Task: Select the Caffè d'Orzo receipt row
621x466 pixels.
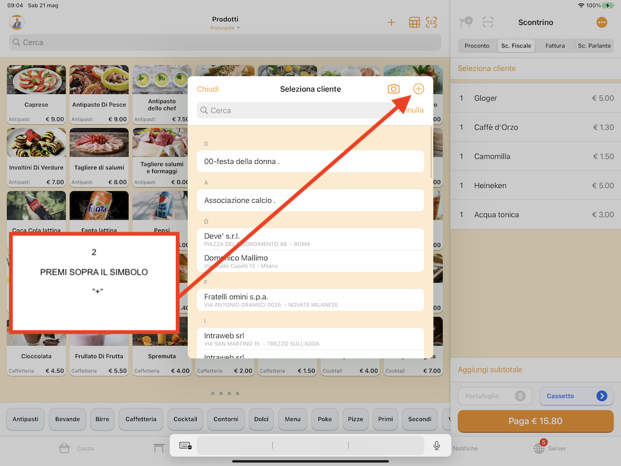Action: coord(535,127)
